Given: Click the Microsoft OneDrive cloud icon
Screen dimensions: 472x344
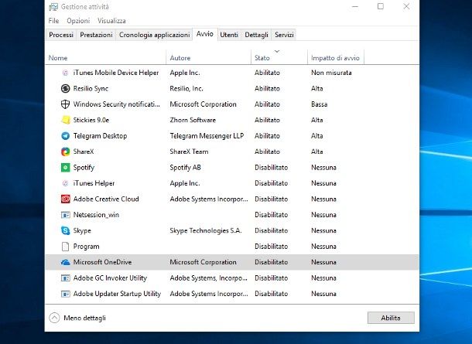Looking at the screenshot, I should coord(65,262).
